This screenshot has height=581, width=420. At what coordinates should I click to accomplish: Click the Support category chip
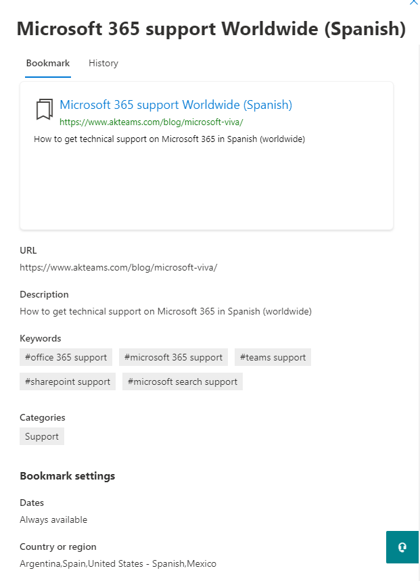(42, 436)
